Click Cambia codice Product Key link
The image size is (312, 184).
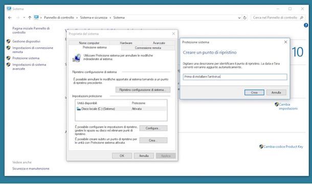[283, 147]
